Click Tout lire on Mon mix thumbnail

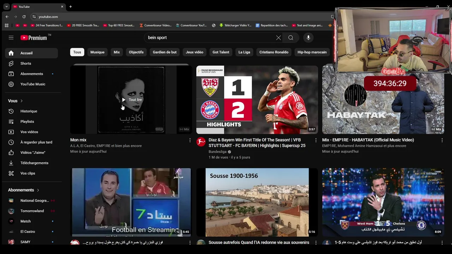point(131,100)
